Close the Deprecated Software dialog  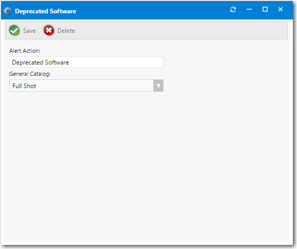click(281, 9)
